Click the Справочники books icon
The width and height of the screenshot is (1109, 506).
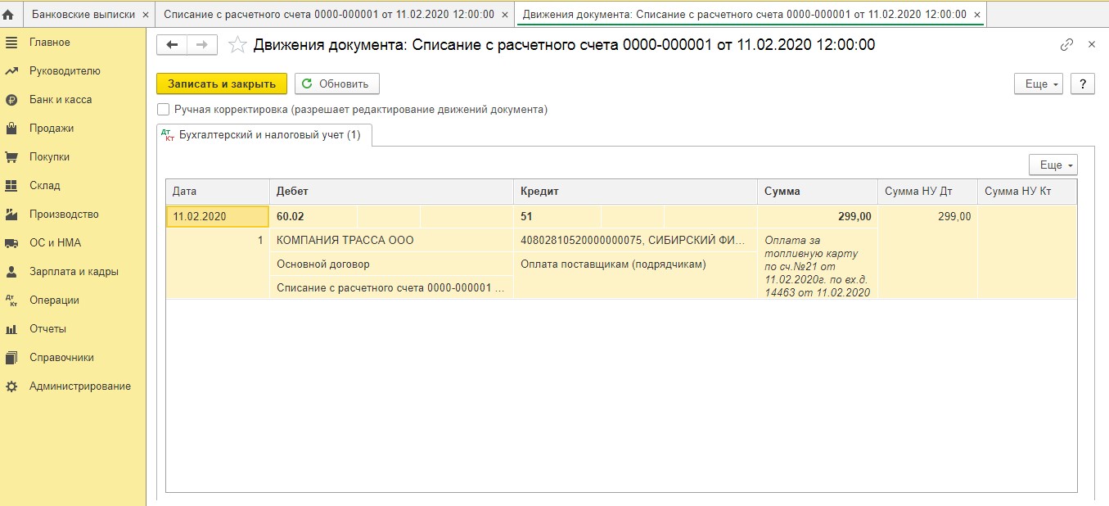click(11, 358)
